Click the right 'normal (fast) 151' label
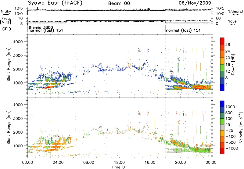Image resolution: width=244 pixels, height=169 pixels. [183, 30]
